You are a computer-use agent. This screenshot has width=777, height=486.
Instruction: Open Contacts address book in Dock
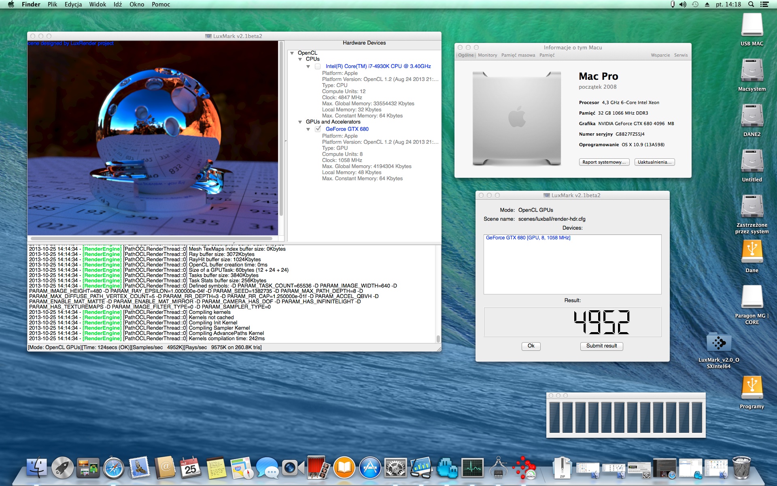(165, 468)
